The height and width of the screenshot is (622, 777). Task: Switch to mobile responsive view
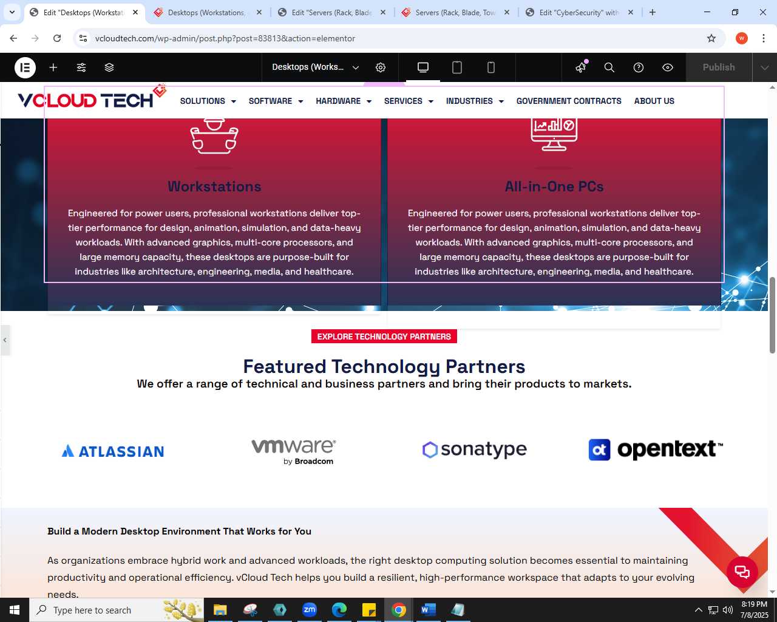point(491,67)
